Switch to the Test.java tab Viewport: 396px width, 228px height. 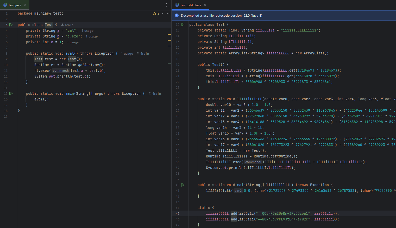point(15,5)
